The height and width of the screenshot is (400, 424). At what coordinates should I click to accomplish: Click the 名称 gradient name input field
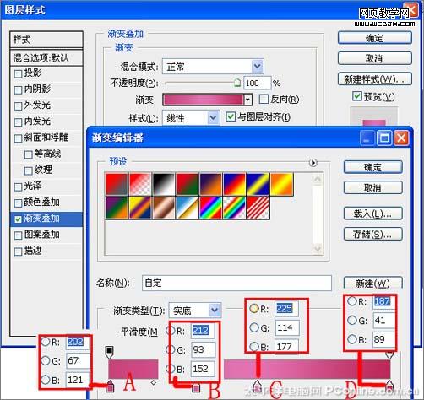coord(236,283)
